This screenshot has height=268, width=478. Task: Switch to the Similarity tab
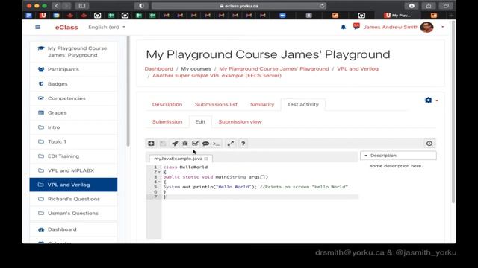(262, 104)
